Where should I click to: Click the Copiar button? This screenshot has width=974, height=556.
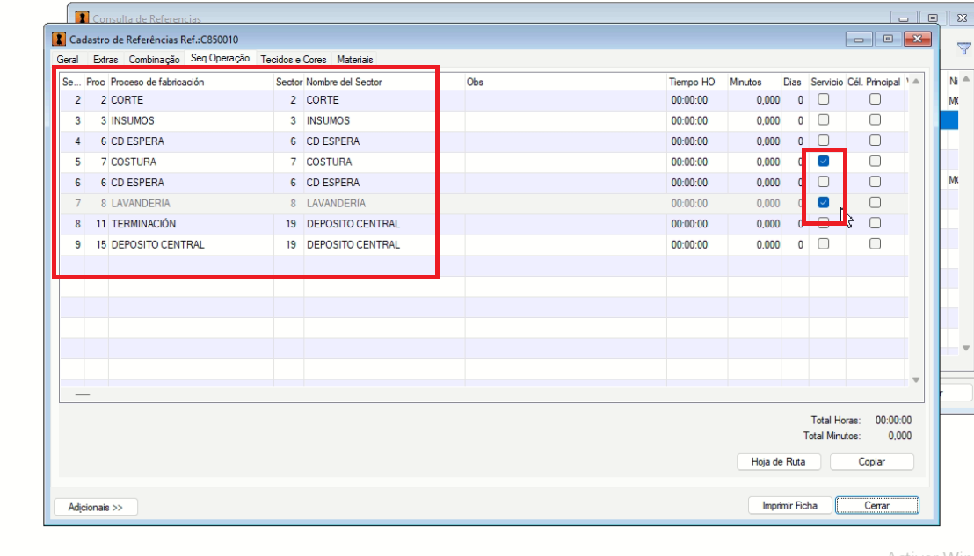871,462
